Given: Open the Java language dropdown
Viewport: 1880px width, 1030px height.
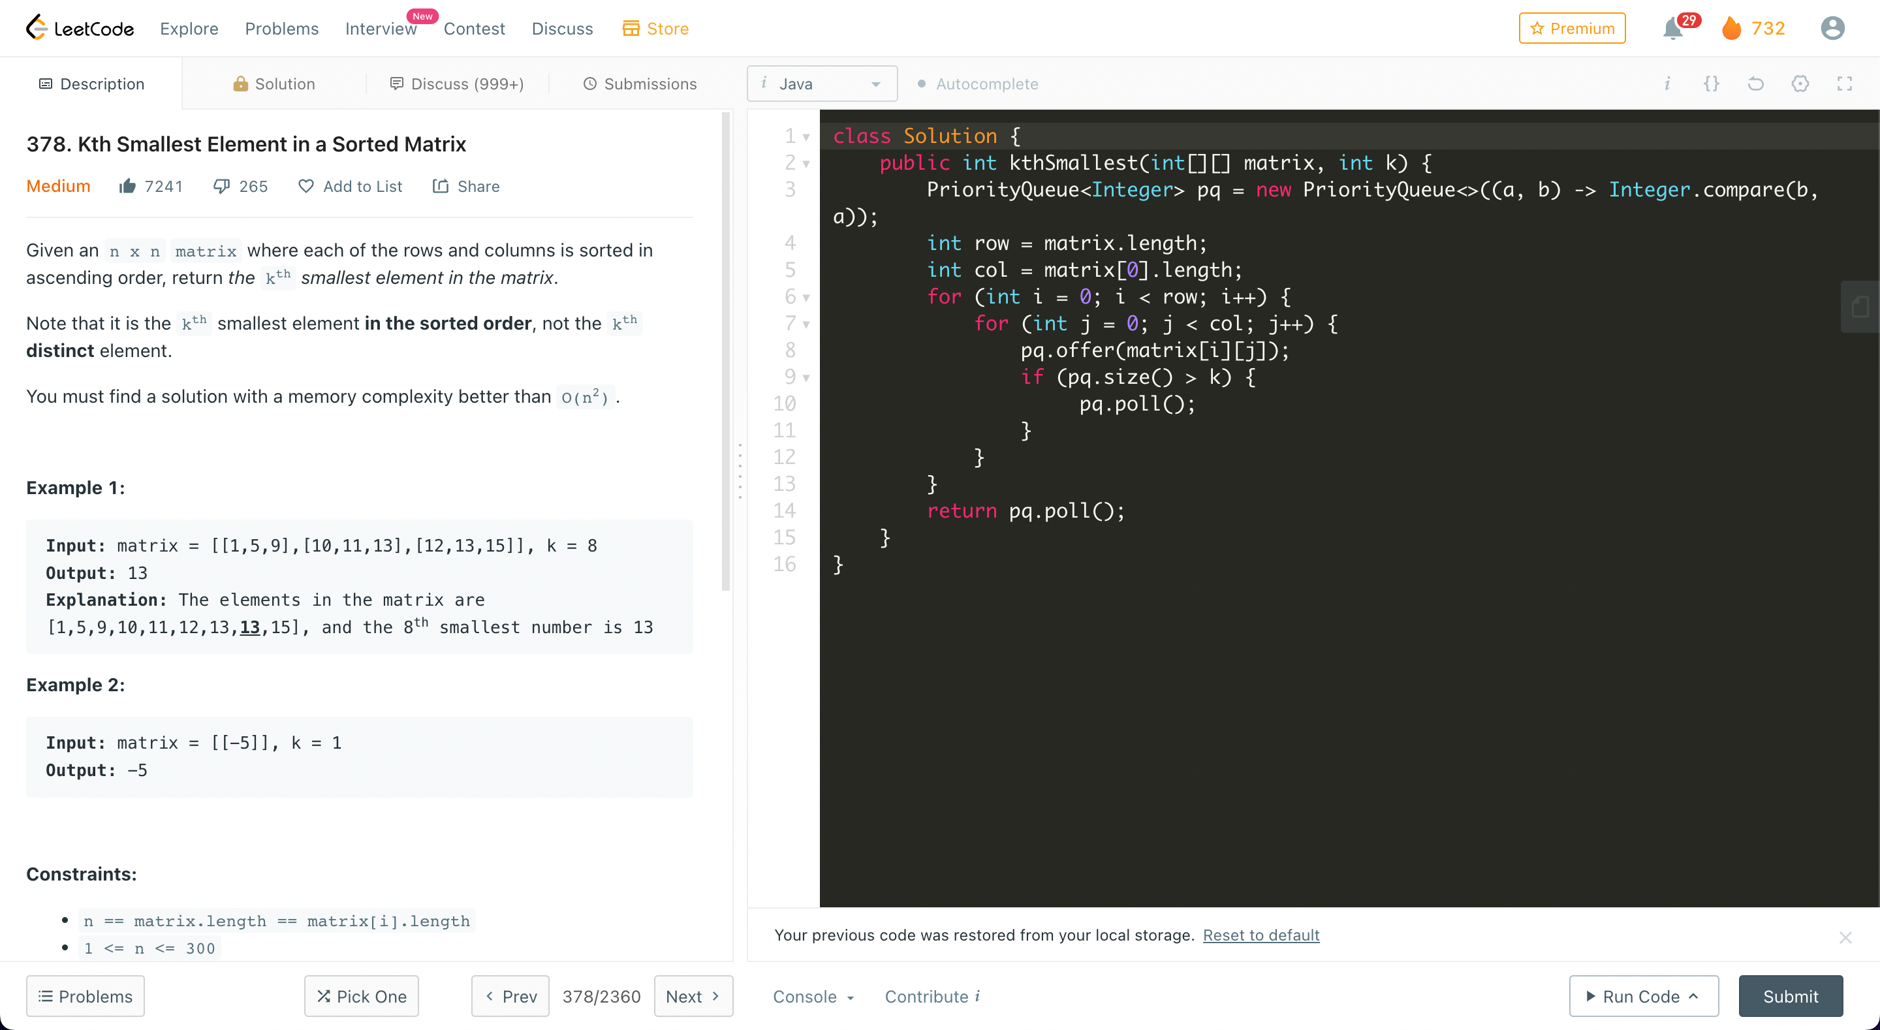Looking at the screenshot, I should [821, 84].
